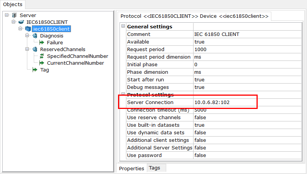Click the Tag green arrow icon

point(35,70)
